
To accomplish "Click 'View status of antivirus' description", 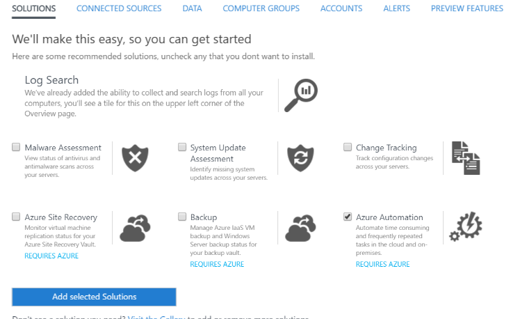I will (x=63, y=166).
